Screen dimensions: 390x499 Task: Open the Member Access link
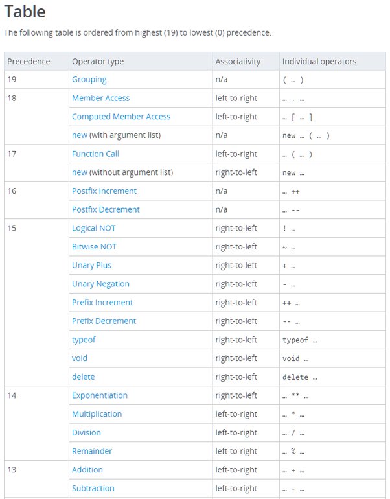pyautogui.click(x=100, y=98)
